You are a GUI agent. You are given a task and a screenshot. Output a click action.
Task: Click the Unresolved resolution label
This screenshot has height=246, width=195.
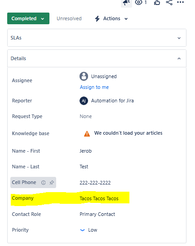[x=69, y=18]
